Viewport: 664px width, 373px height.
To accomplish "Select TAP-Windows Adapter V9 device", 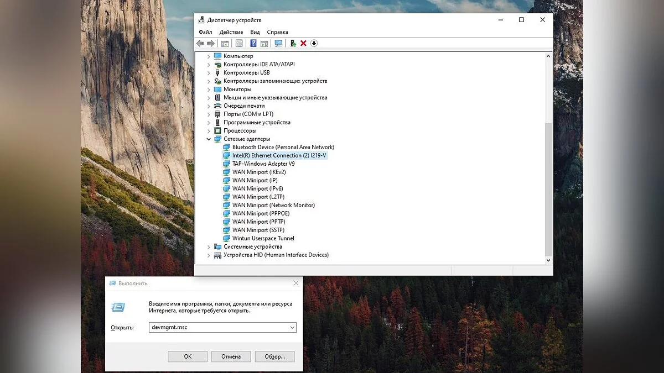I will click(263, 164).
